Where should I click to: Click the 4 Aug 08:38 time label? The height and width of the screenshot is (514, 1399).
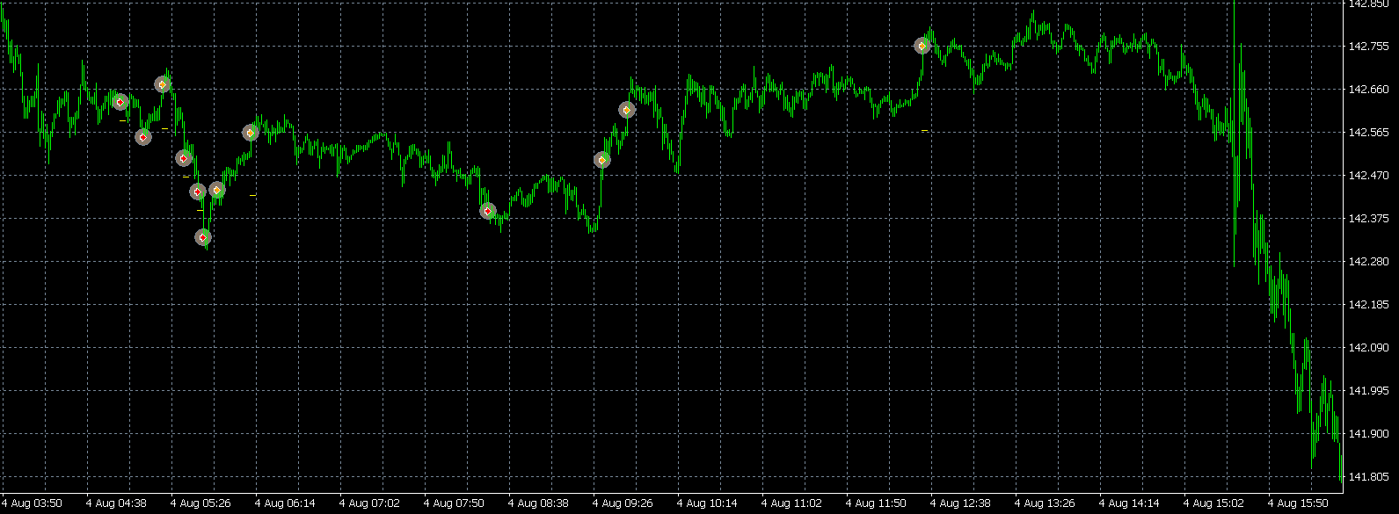pyautogui.click(x=539, y=503)
